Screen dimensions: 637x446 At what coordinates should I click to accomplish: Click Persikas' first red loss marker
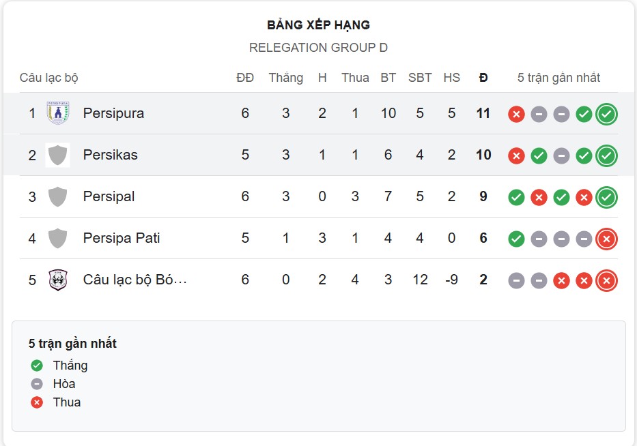coord(516,155)
